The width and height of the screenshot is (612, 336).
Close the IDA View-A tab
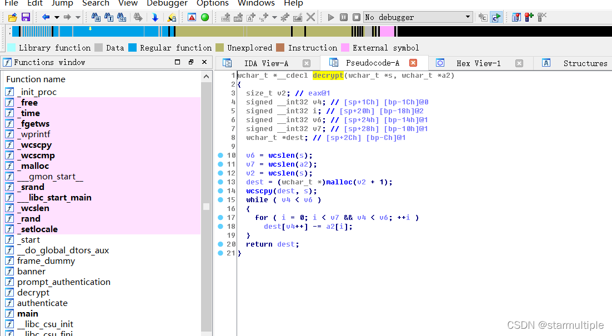click(x=307, y=63)
